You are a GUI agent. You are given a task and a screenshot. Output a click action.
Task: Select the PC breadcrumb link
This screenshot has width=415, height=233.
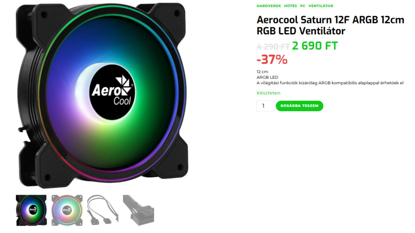(x=303, y=6)
